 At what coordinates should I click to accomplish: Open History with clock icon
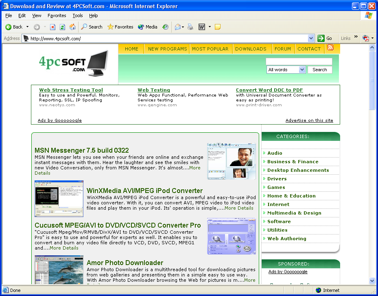tap(165, 27)
